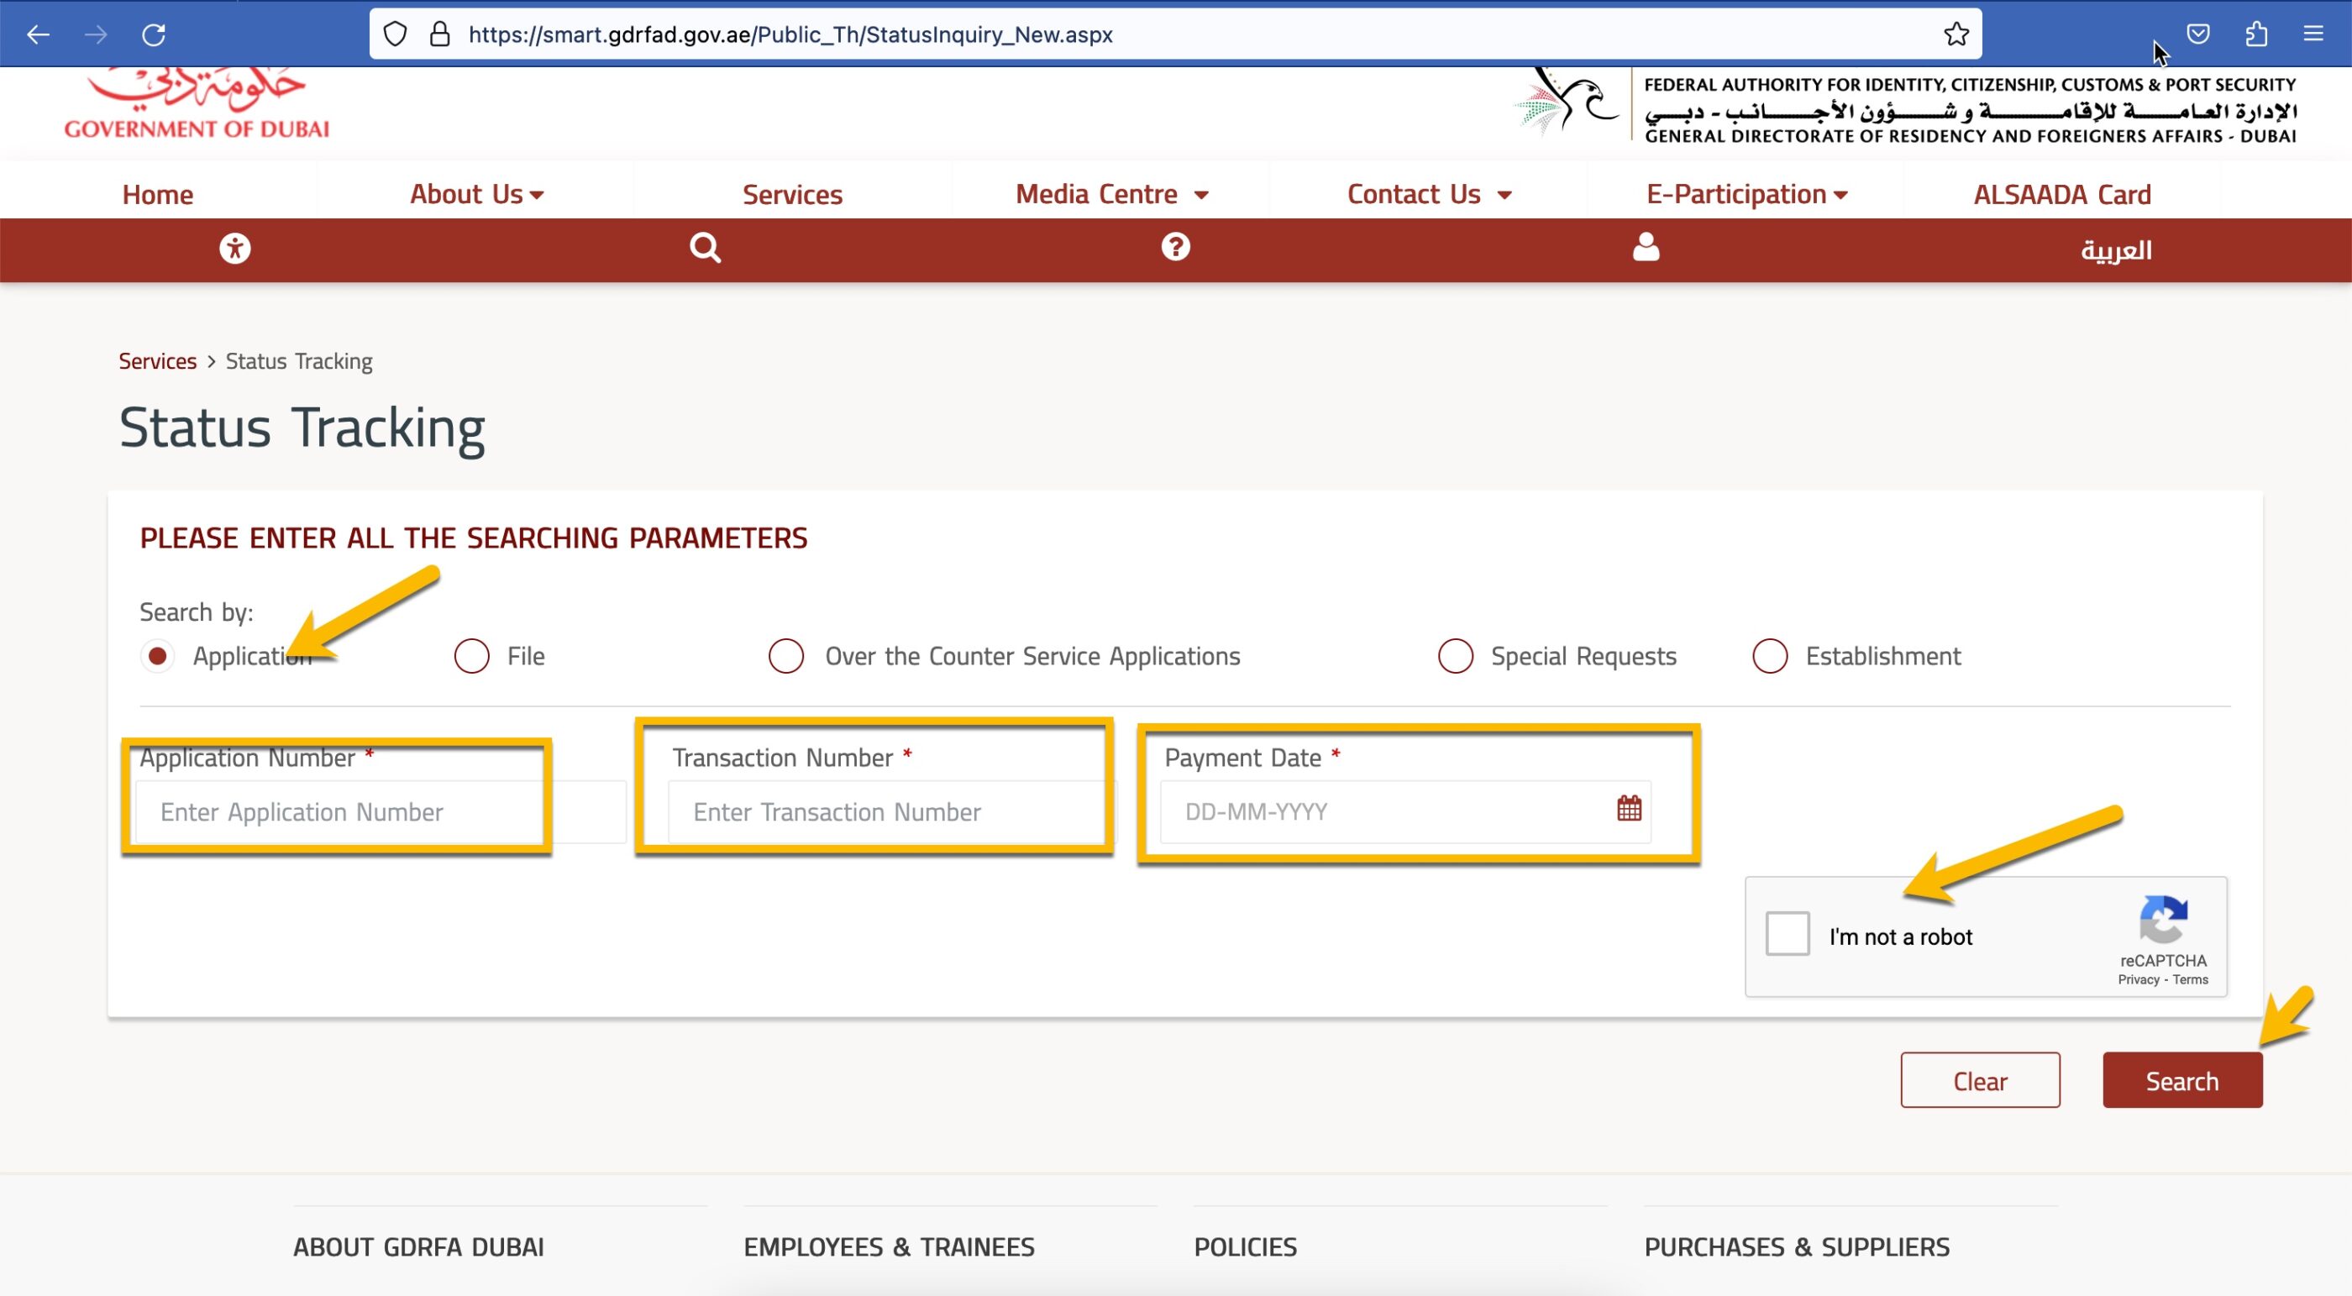Click the accessibility icon in toolbar
This screenshot has height=1296, width=2352.
(233, 246)
